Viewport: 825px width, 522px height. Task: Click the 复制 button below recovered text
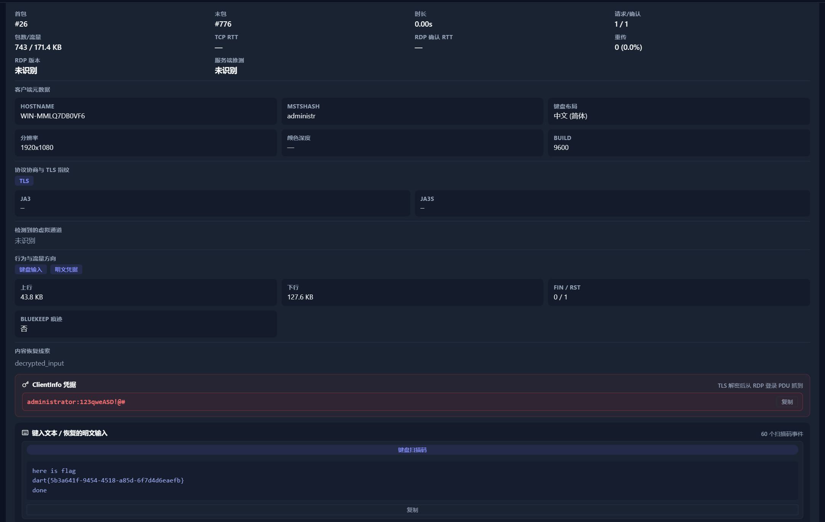click(x=412, y=510)
